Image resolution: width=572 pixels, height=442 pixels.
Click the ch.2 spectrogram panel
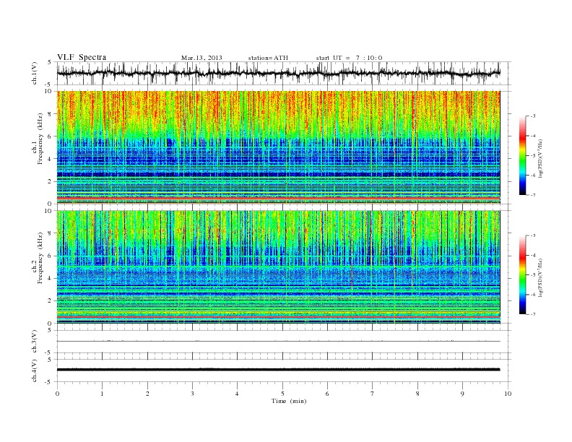278,267
